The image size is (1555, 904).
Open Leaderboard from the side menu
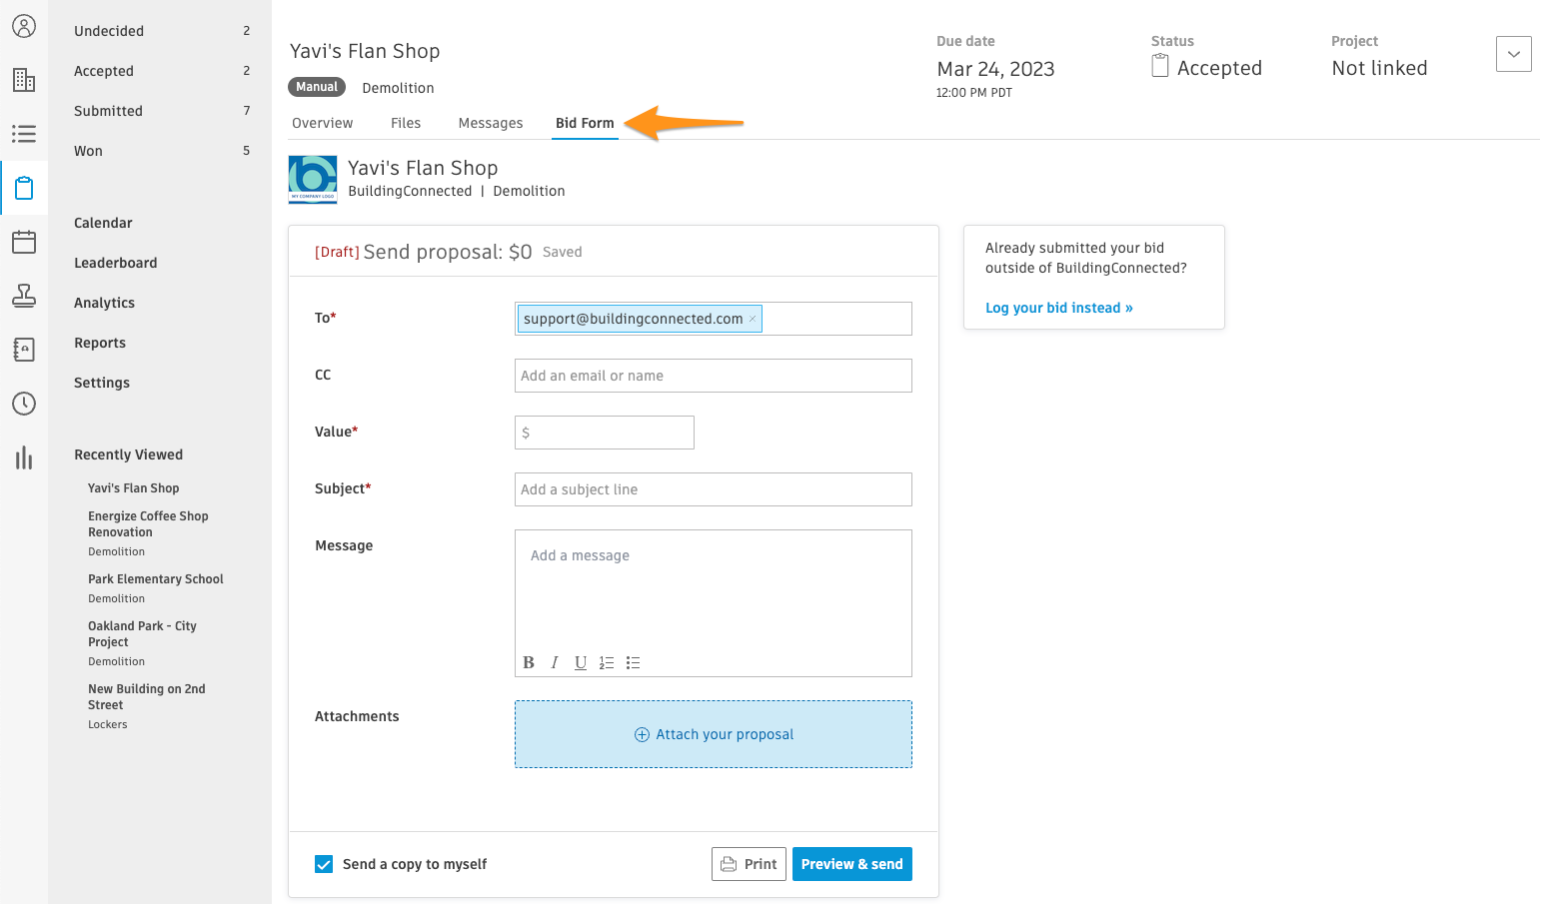point(115,263)
